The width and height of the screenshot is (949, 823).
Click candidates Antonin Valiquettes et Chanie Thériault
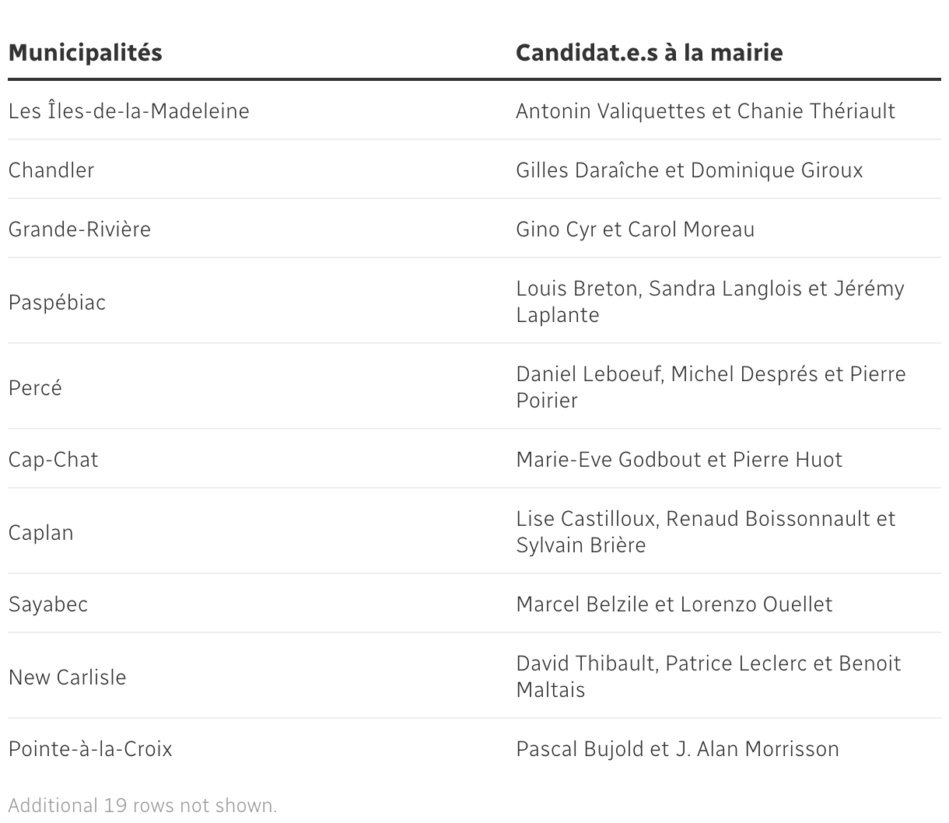pyautogui.click(x=706, y=111)
